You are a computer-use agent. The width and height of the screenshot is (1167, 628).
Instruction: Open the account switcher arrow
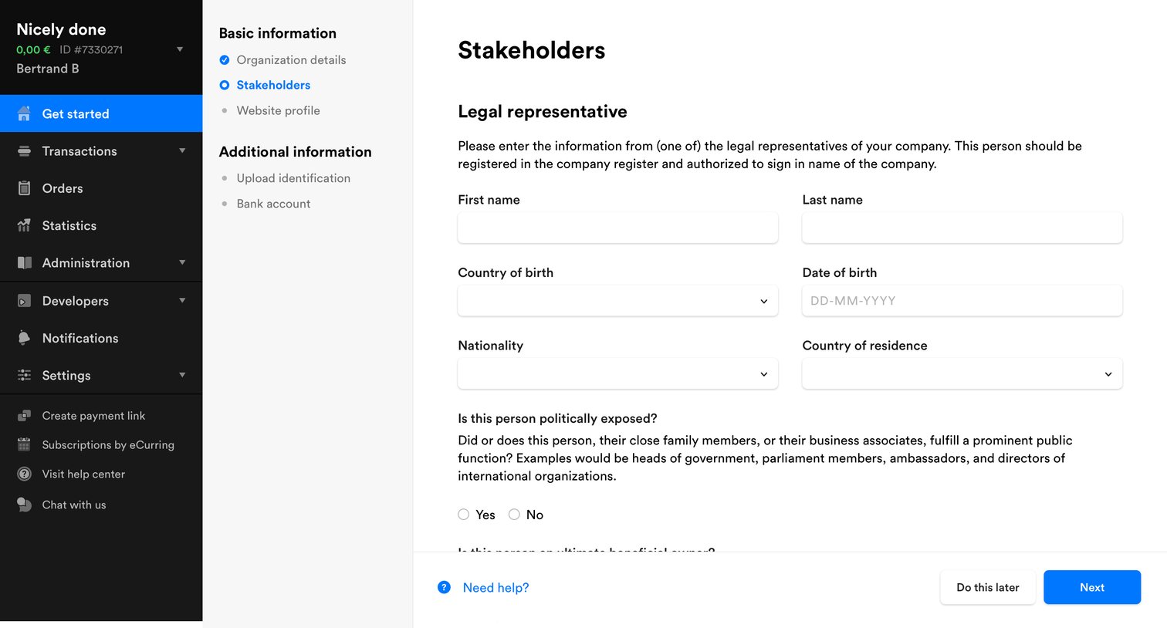180,49
